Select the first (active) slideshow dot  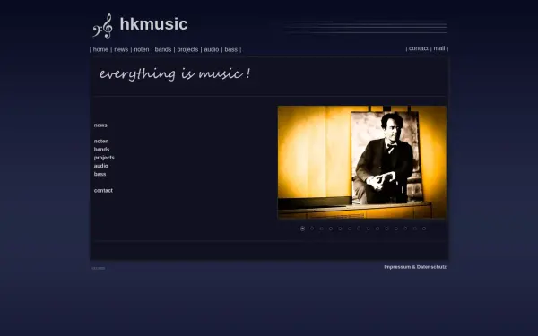point(302,228)
